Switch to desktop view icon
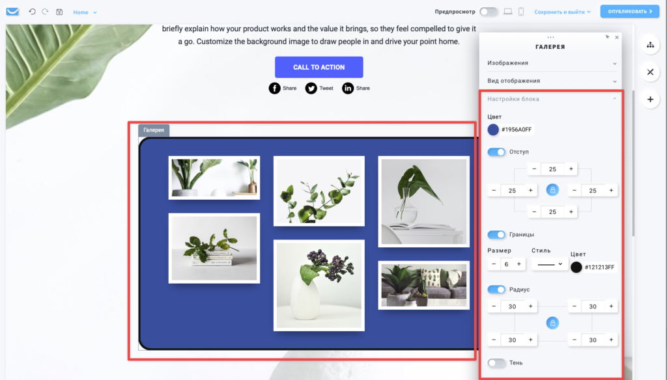 click(x=508, y=12)
